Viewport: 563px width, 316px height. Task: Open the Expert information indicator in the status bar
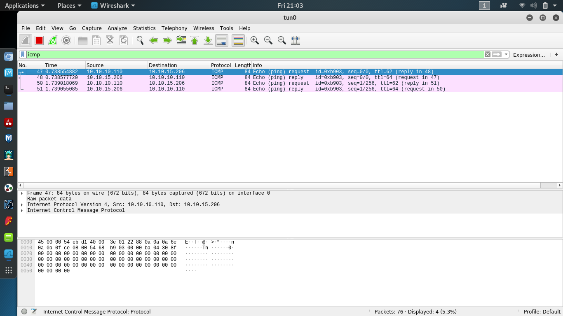coord(24,311)
